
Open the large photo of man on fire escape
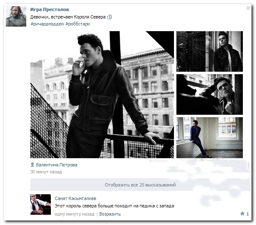click(102, 95)
